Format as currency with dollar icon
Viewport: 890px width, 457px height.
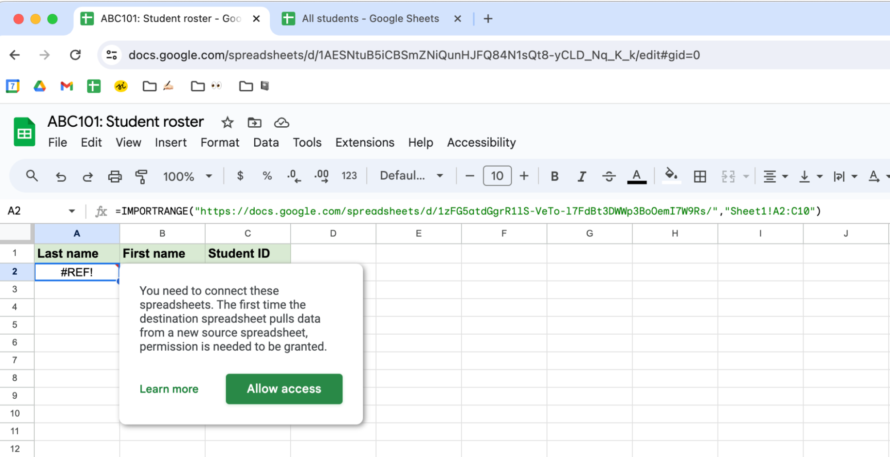pyautogui.click(x=240, y=176)
